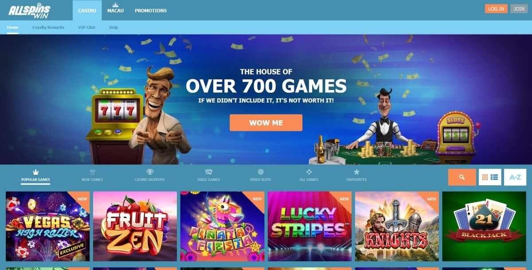
Task: Sort games with the A-Z button
Action: [x=515, y=177]
